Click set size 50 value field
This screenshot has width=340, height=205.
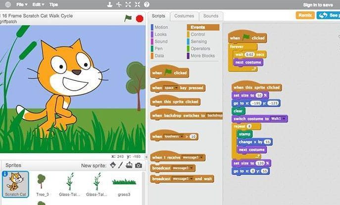[x=259, y=96]
